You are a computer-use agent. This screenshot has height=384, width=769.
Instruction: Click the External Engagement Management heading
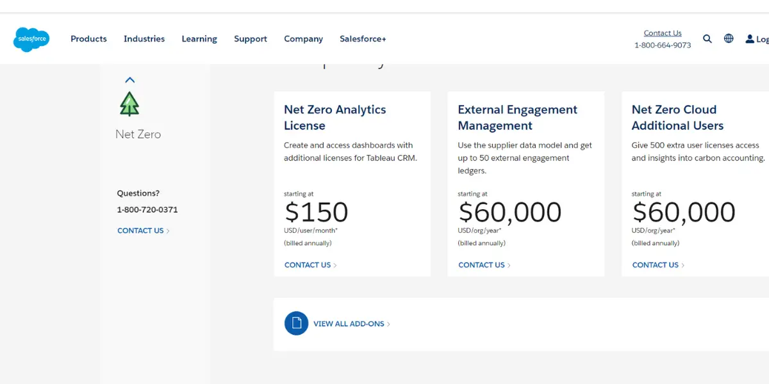click(518, 118)
